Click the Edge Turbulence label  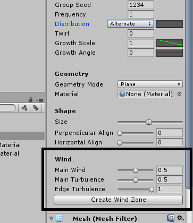tap(80, 189)
